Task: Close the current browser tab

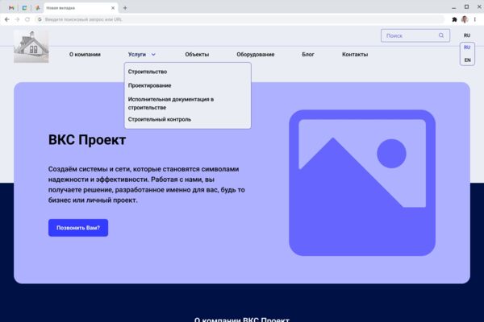Action: (x=113, y=8)
